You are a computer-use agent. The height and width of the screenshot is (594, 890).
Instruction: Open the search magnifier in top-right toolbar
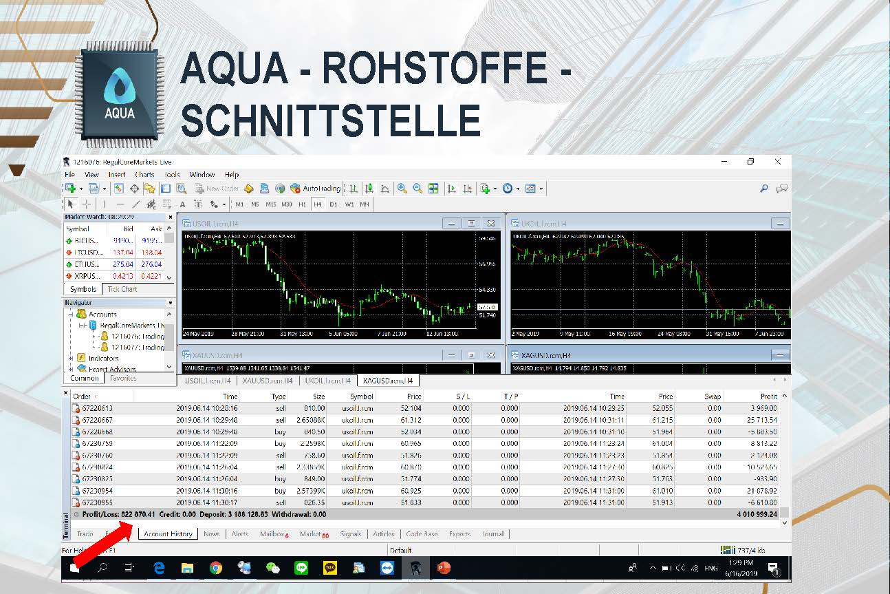[764, 188]
